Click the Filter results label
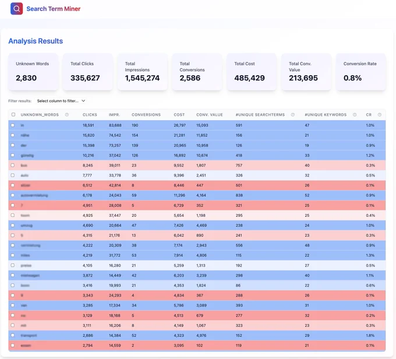The width and height of the screenshot is (396, 359). pos(20,101)
